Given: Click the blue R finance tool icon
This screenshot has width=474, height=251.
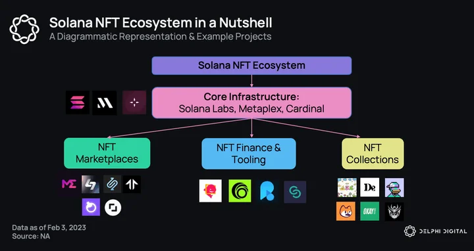Looking at the screenshot, I should tap(267, 191).
